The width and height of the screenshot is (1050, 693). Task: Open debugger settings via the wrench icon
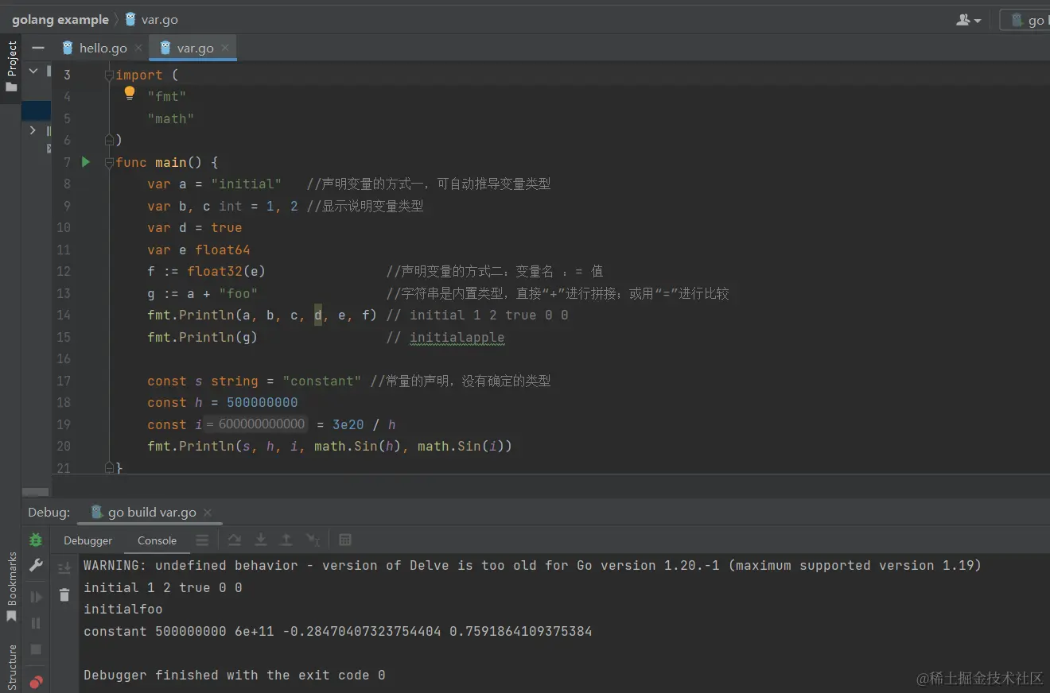point(36,566)
